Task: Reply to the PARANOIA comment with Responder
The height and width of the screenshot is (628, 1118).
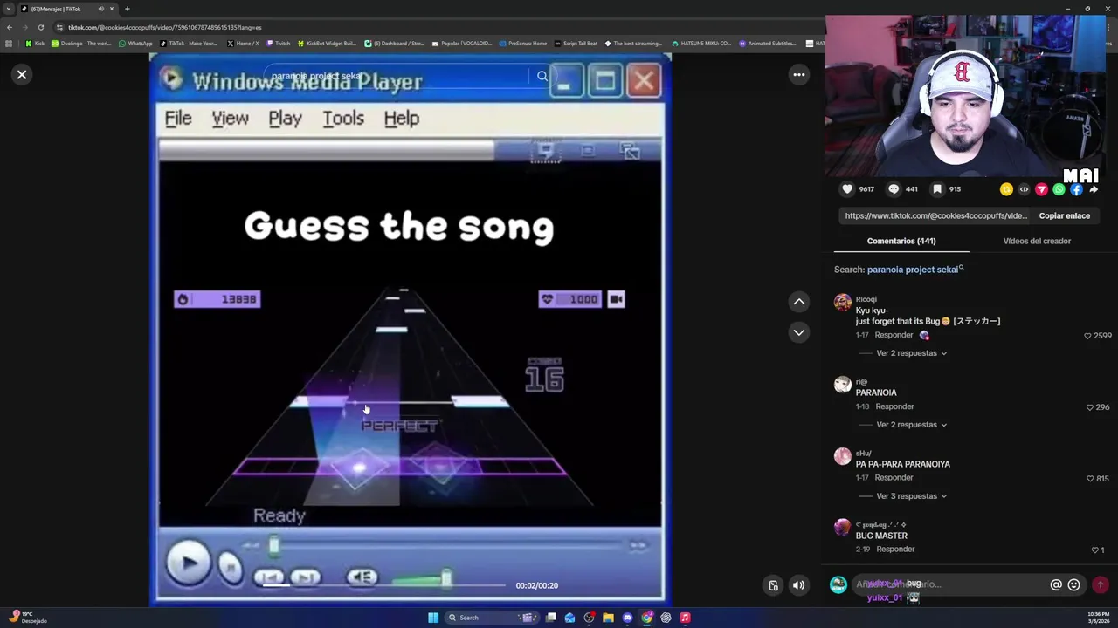Action: click(894, 406)
